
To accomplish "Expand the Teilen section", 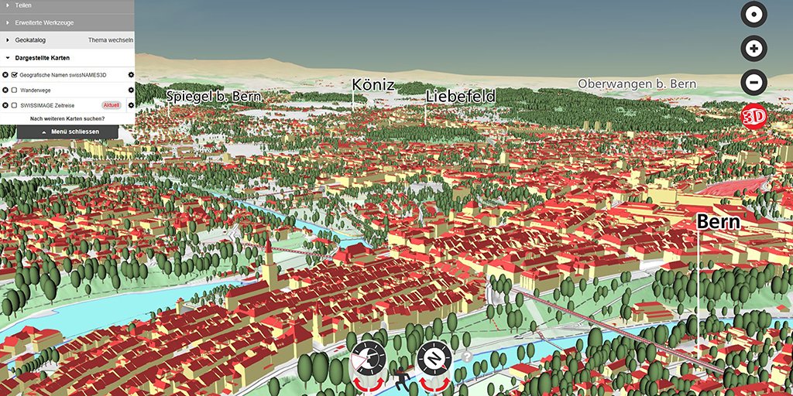I will 67,5.
